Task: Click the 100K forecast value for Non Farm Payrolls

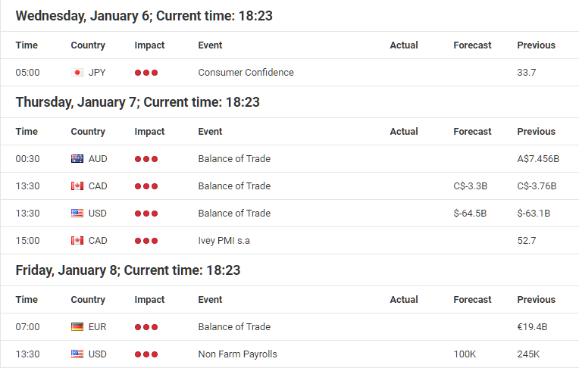Action: point(465,354)
